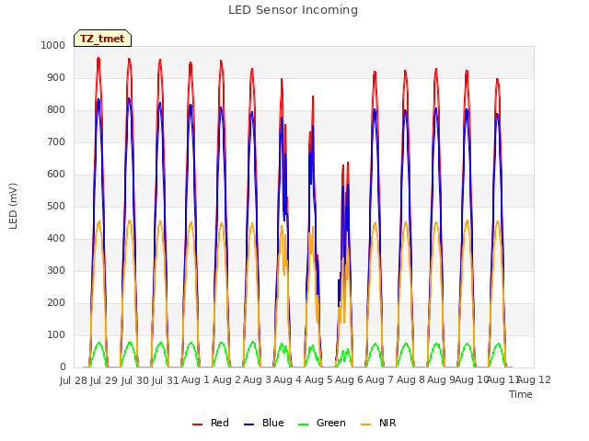Click the Time x-axis label
This screenshot has width=589, height=441.
(521, 394)
